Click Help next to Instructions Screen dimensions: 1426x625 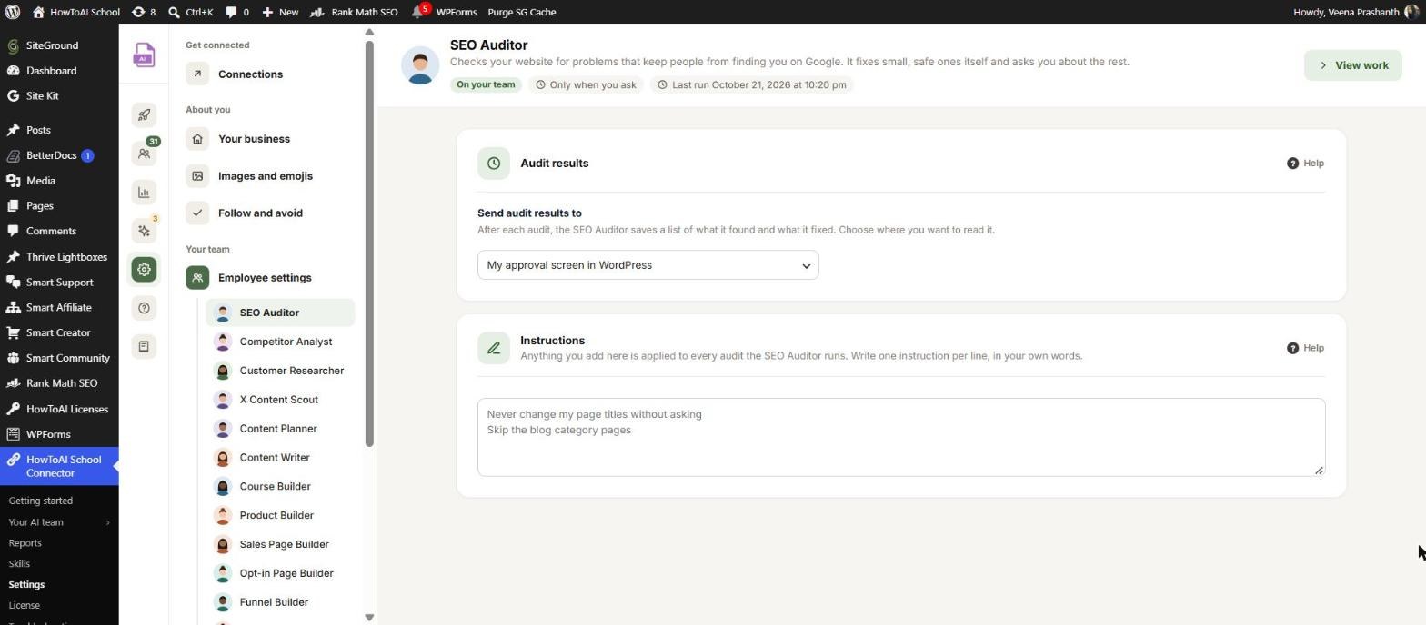point(1305,348)
